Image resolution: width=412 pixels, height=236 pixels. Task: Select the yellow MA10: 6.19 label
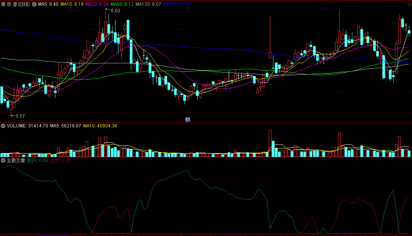[72, 4]
